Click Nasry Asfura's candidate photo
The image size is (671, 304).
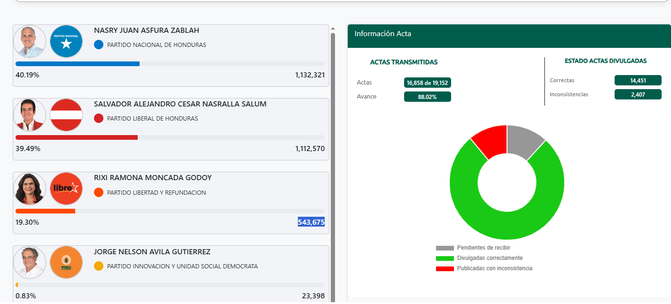coord(30,41)
